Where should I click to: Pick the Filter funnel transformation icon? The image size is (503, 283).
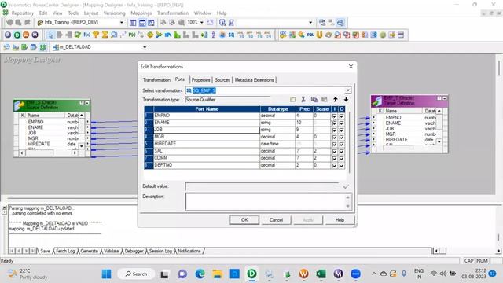96,35
